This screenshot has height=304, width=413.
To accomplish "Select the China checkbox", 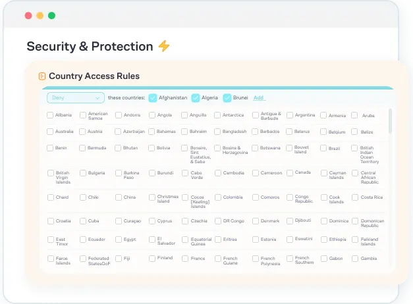I will tap(119, 197).
